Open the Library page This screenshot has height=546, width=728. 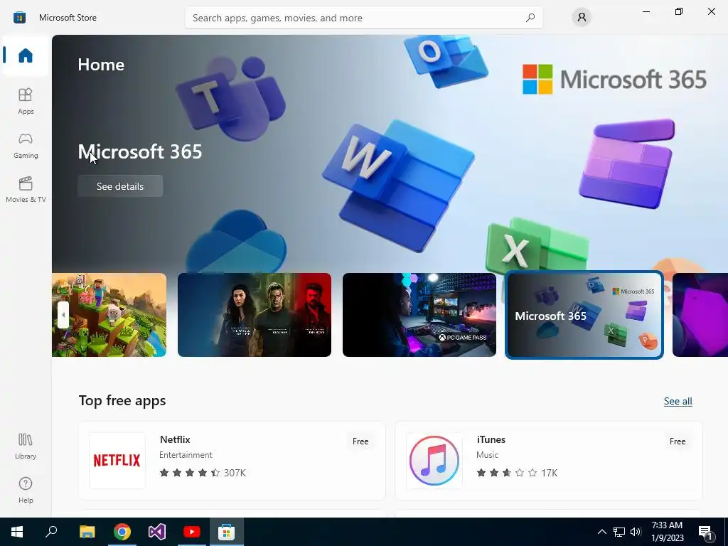coord(26,446)
